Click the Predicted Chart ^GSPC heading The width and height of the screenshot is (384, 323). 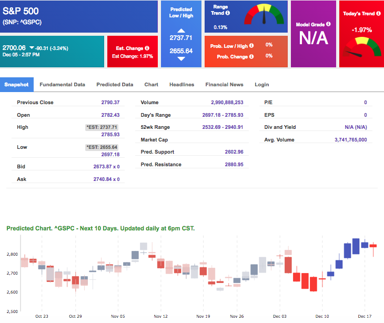coord(100,228)
